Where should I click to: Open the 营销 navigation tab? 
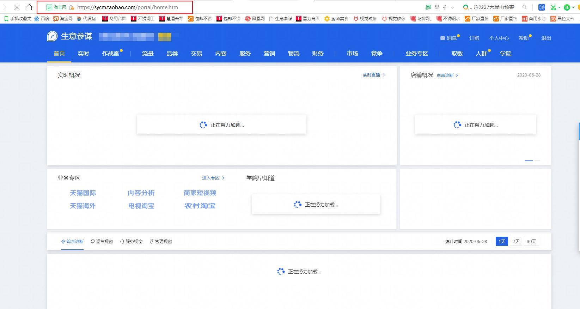tap(269, 54)
